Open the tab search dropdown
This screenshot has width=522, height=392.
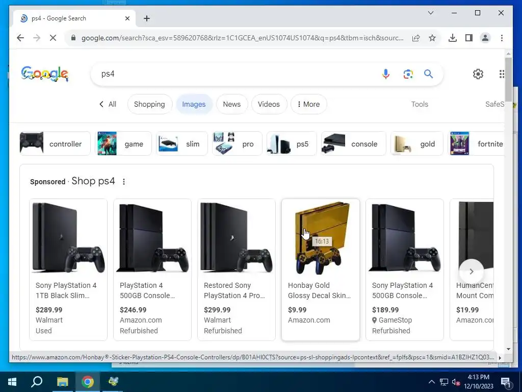coord(430,13)
